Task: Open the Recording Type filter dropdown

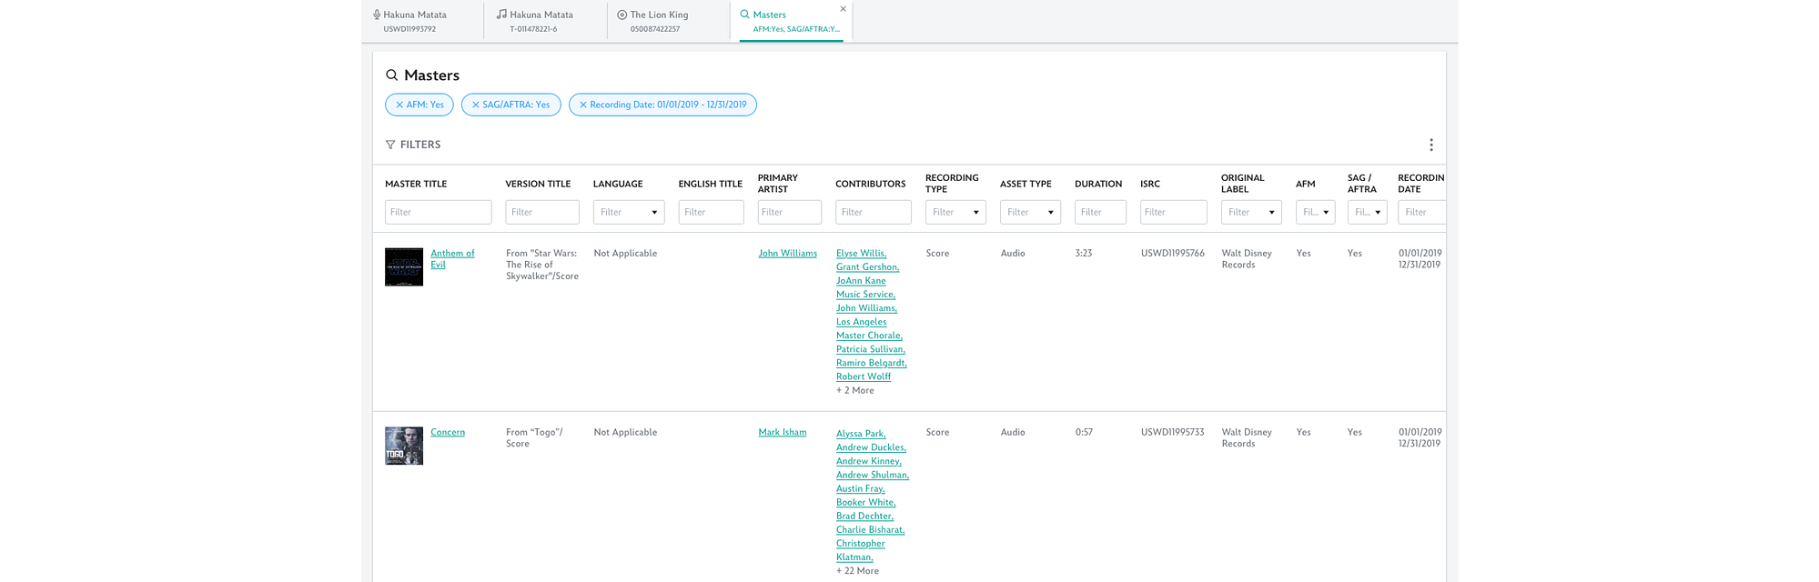Action: pyautogui.click(x=955, y=212)
